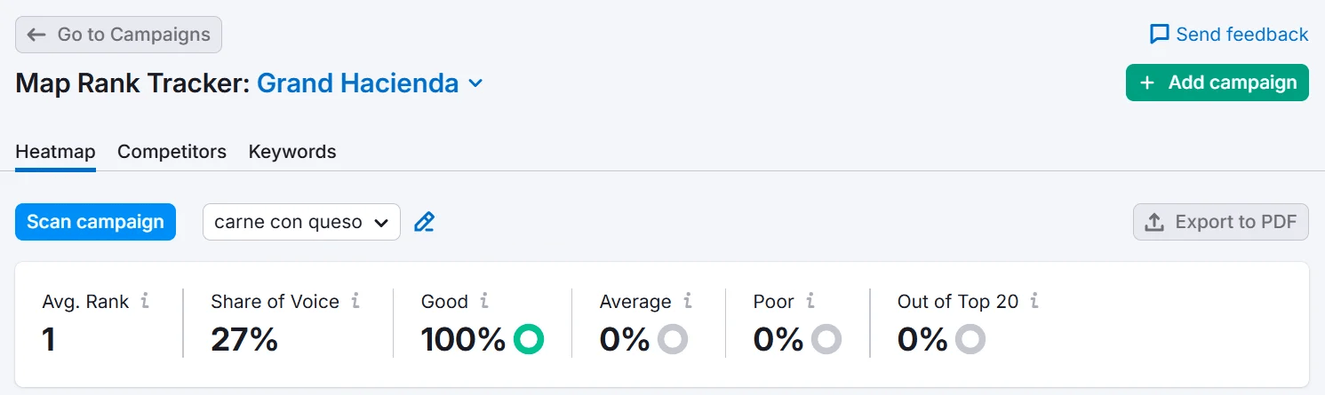Open the carne con queso keyword dropdown
Screen dimensions: 1325x395
pyautogui.click(x=301, y=222)
